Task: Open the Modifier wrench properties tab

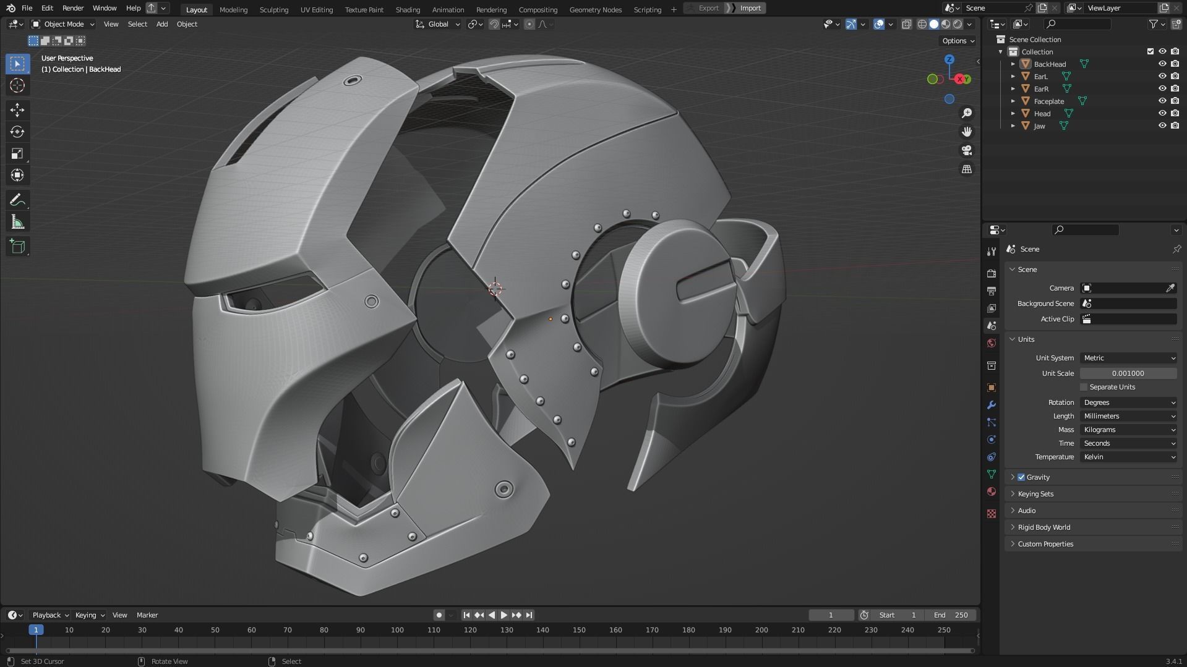Action: 992,405
